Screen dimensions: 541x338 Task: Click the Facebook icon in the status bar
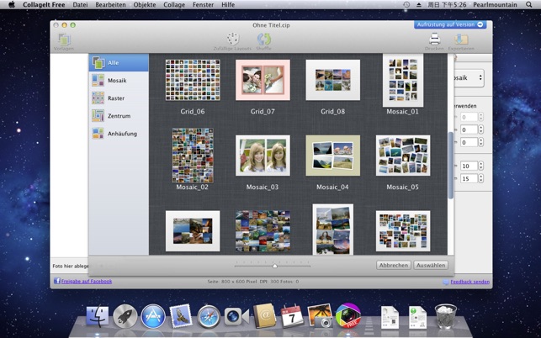point(57,281)
